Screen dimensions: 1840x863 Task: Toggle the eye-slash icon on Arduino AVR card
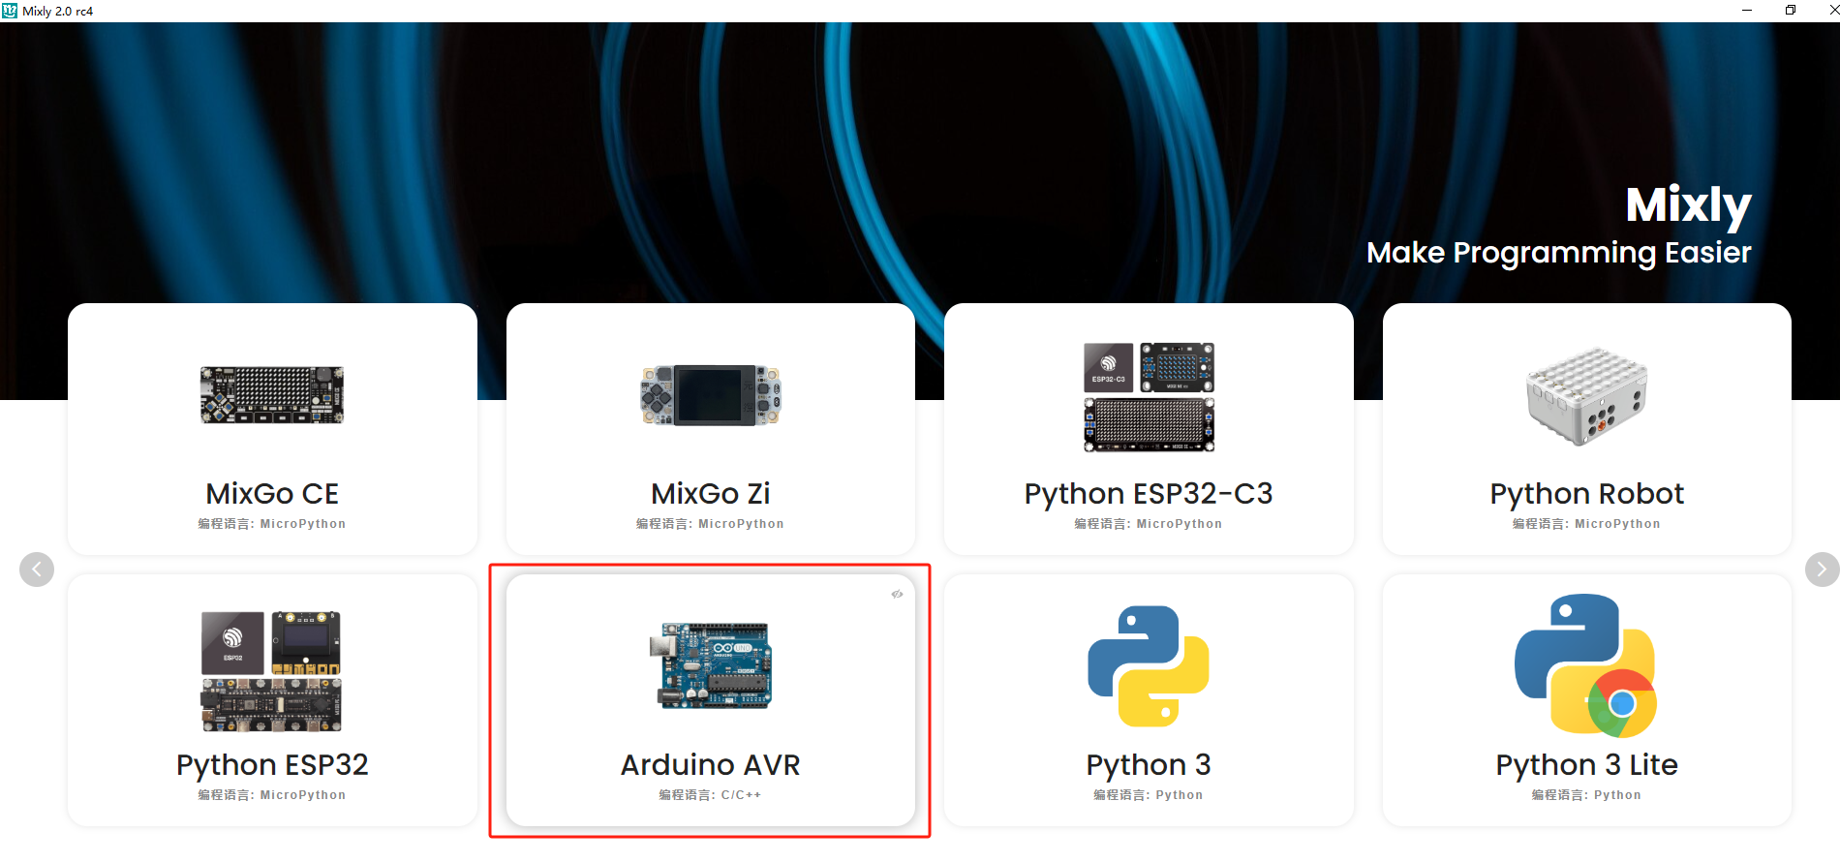click(x=897, y=595)
